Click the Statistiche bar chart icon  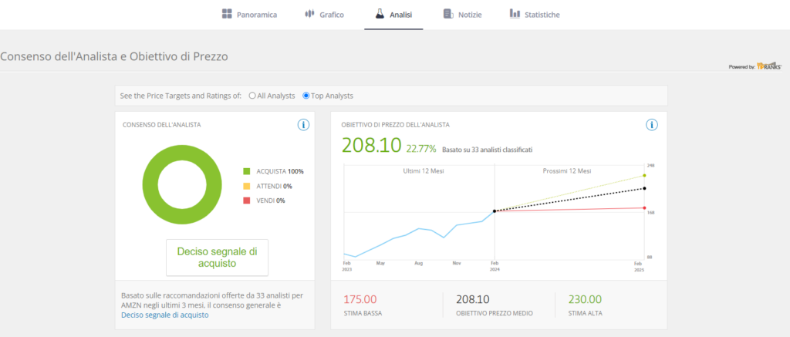coord(515,14)
